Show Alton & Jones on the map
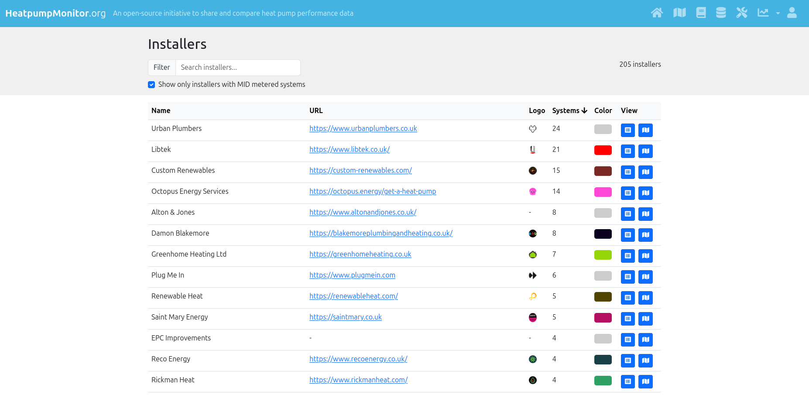The image size is (809, 395). coord(645,214)
